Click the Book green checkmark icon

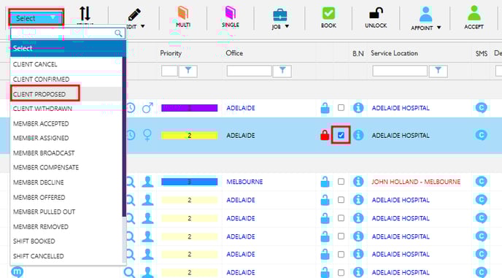(328, 13)
